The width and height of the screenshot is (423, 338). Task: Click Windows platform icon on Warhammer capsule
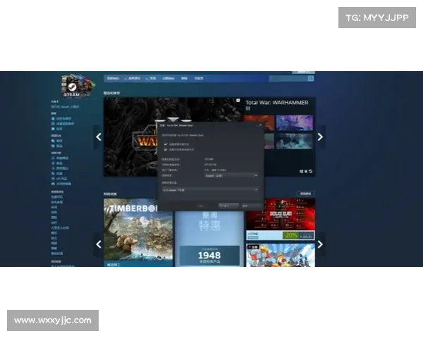(x=301, y=171)
